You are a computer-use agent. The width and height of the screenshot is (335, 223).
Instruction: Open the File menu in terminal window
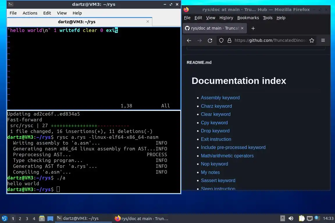(x=13, y=13)
